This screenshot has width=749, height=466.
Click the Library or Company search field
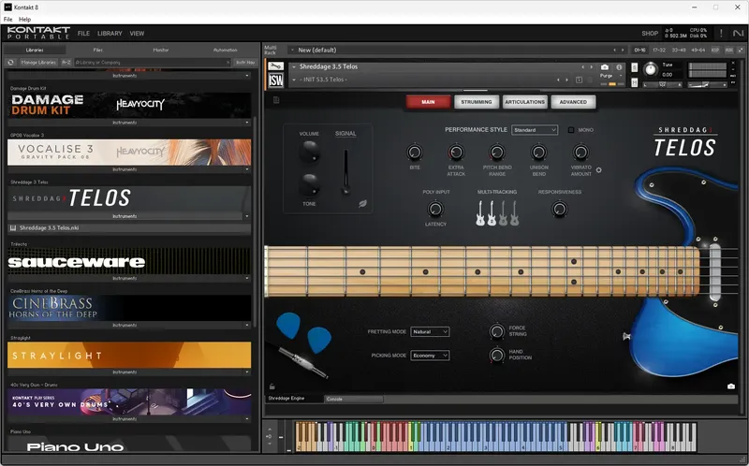(152, 62)
